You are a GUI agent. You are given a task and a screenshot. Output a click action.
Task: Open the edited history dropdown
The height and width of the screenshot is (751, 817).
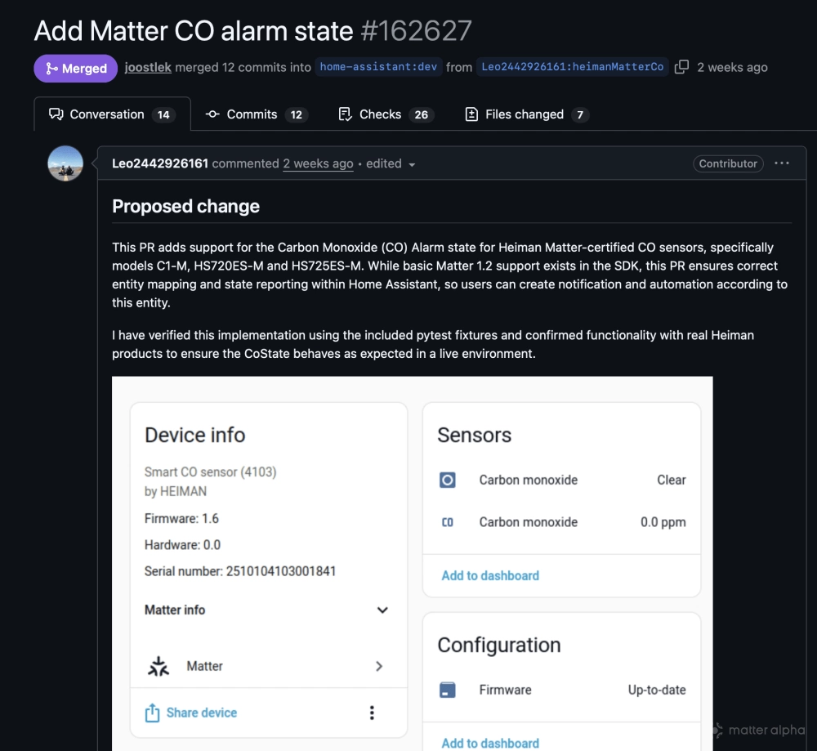[x=412, y=164]
